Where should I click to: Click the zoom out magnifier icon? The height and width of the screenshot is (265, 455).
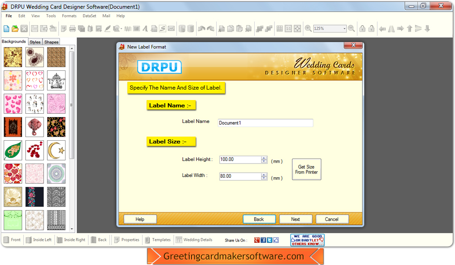point(351,28)
